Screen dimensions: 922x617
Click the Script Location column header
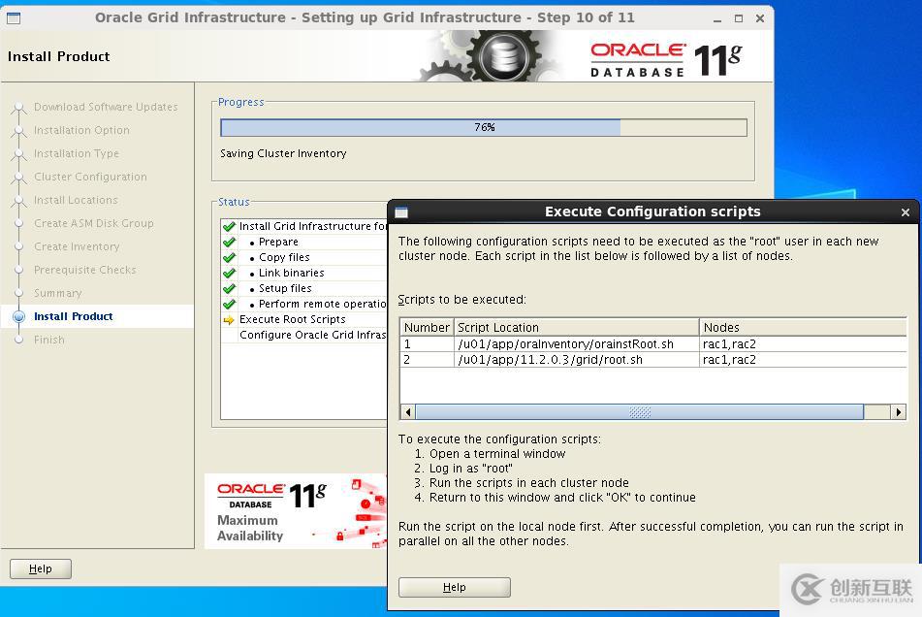576,327
